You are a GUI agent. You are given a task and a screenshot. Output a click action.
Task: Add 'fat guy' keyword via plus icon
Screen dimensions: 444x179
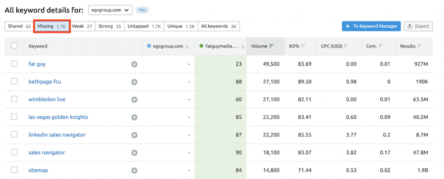[x=134, y=64]
